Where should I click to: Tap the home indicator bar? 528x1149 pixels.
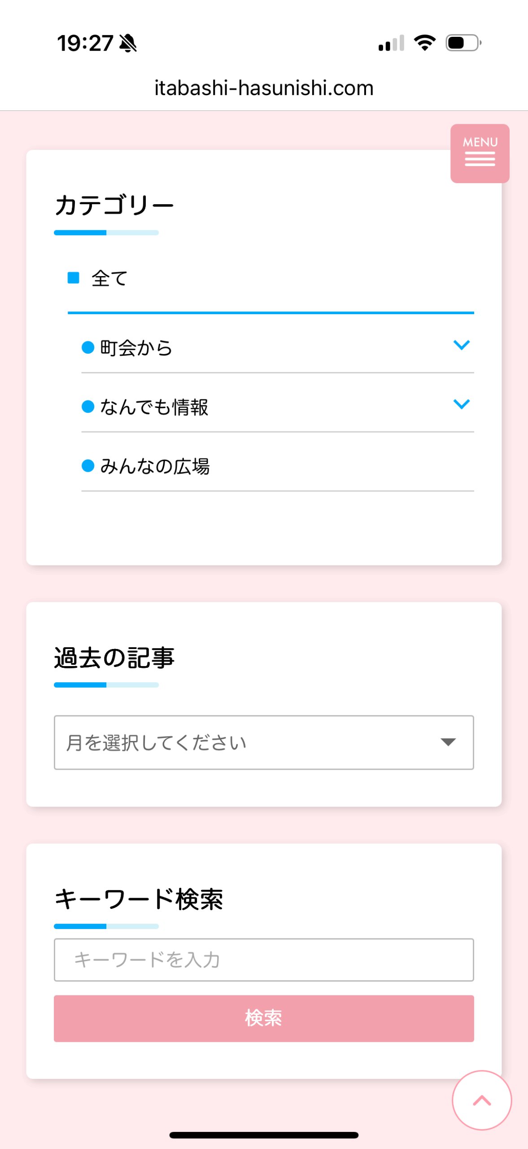(264, 1135)
